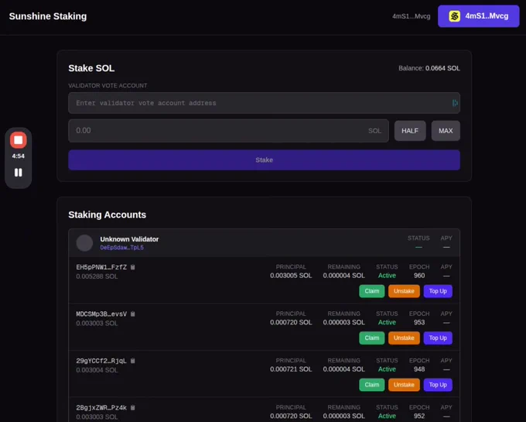The image size is (526, 422).
Task: Click the 0.003005 SOL principal value
Action: [x=291, y=276]
